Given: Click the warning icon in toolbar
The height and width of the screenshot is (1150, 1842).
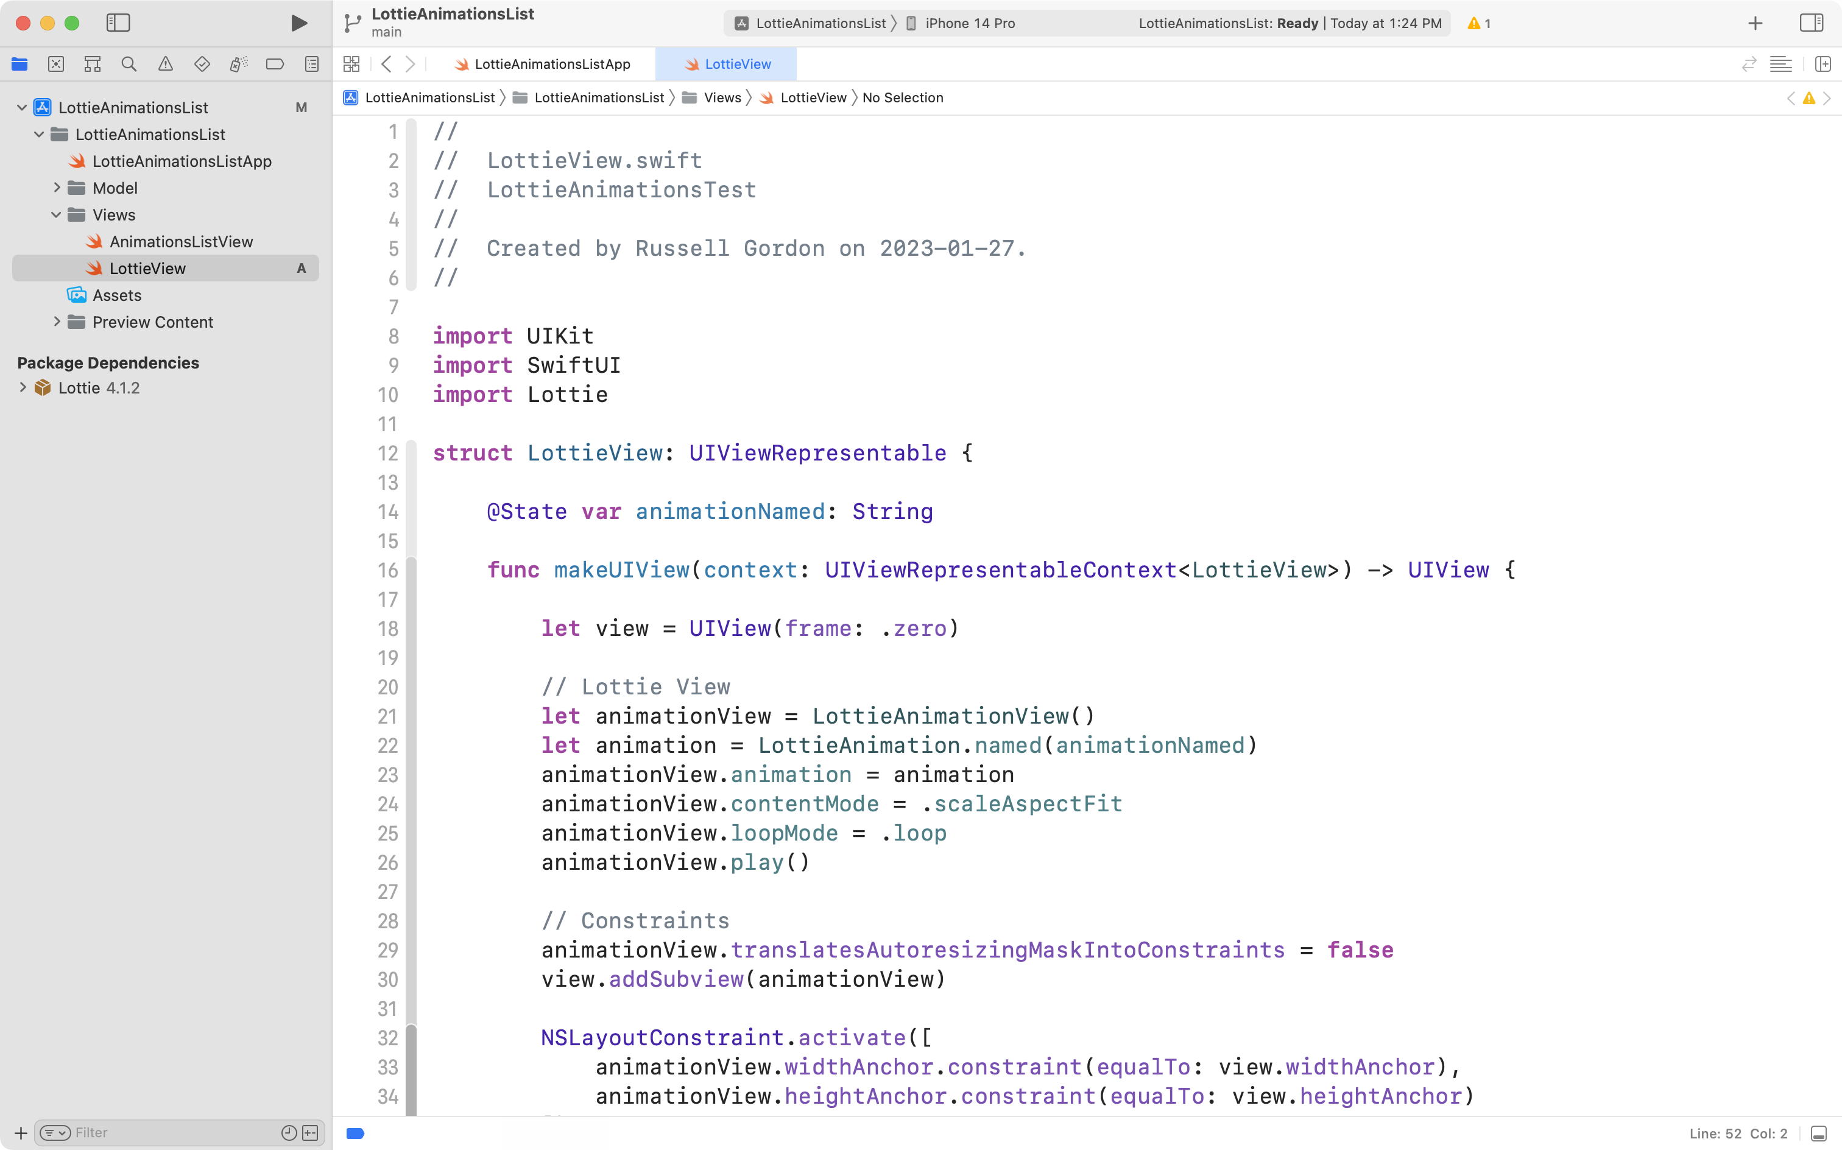Looking at the screenshot, I should tap(1474, 23).
